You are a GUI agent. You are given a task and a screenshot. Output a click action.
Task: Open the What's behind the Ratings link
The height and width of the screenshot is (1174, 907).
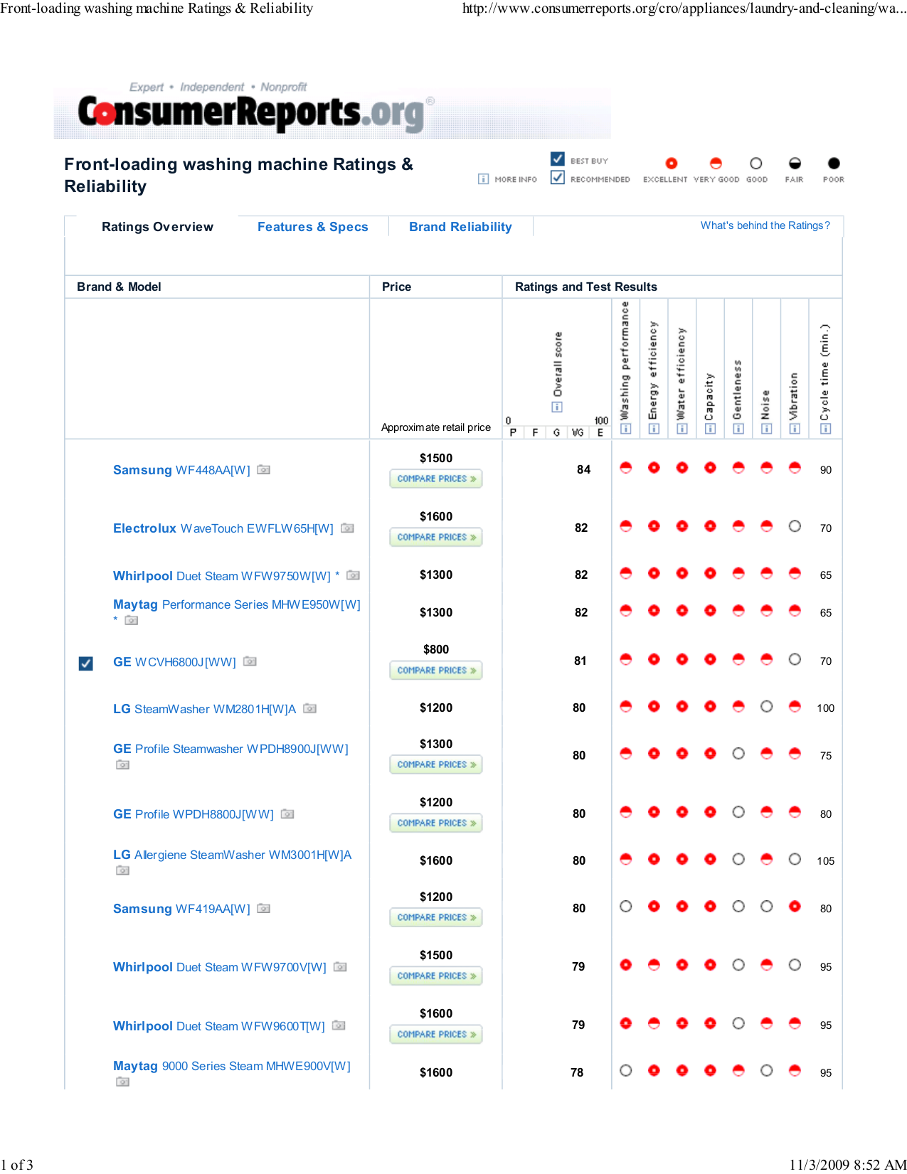(765, 225)
